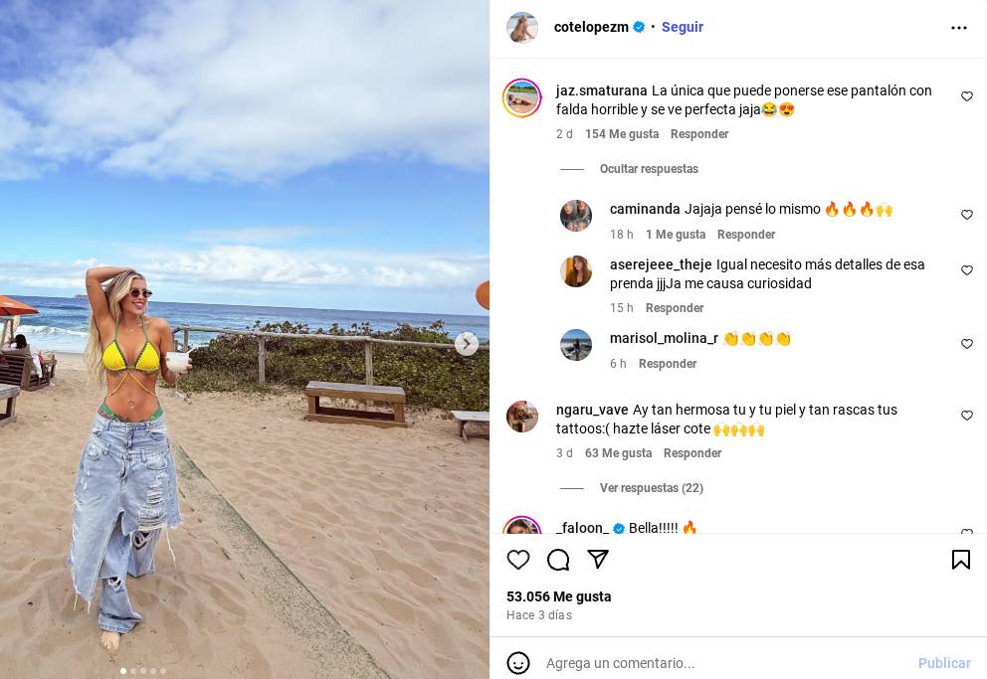Save post with bookmark icon
The height and width of the screenshot is (679, 987).
[x=960, y=560]
